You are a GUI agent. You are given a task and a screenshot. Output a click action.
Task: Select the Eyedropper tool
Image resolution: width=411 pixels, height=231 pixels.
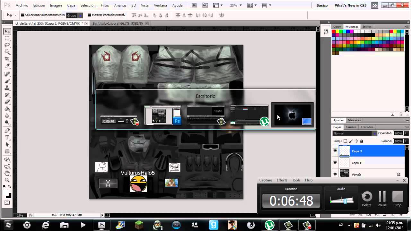(x=7, y=66)
